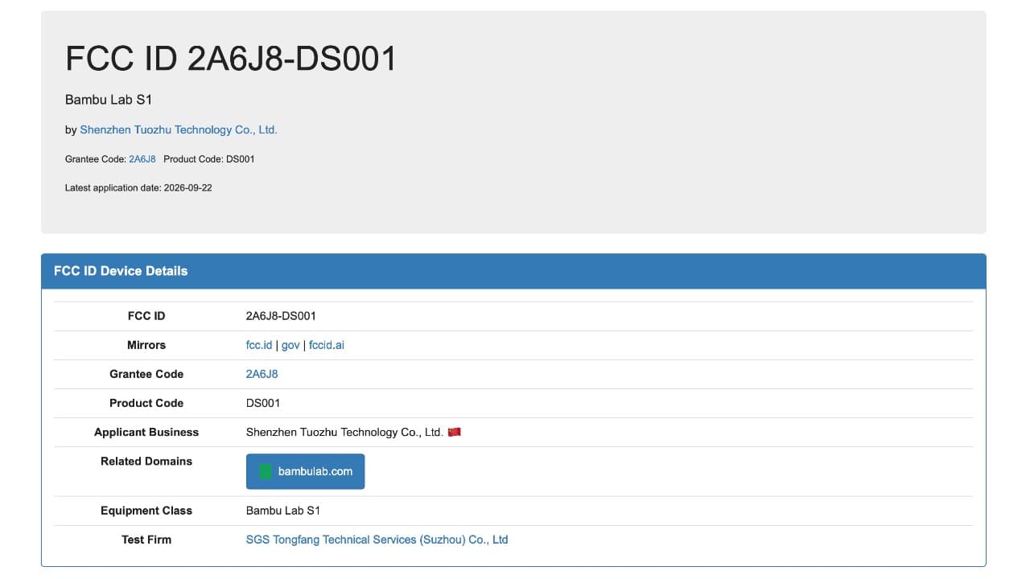
Task: Click the Test Firm row label
Action: pyautogui.click(x=146, y=540)
